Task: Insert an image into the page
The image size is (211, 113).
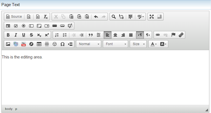Action: (8, 44)
